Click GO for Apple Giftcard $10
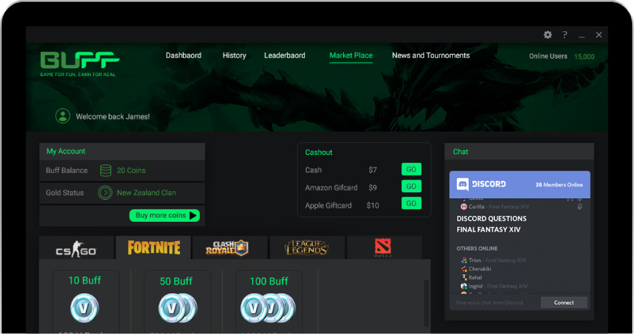The height and width of the screenshot is (334, 634). [411, 203]
